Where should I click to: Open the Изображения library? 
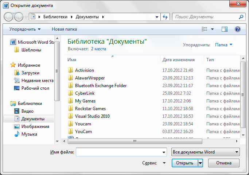32,127
